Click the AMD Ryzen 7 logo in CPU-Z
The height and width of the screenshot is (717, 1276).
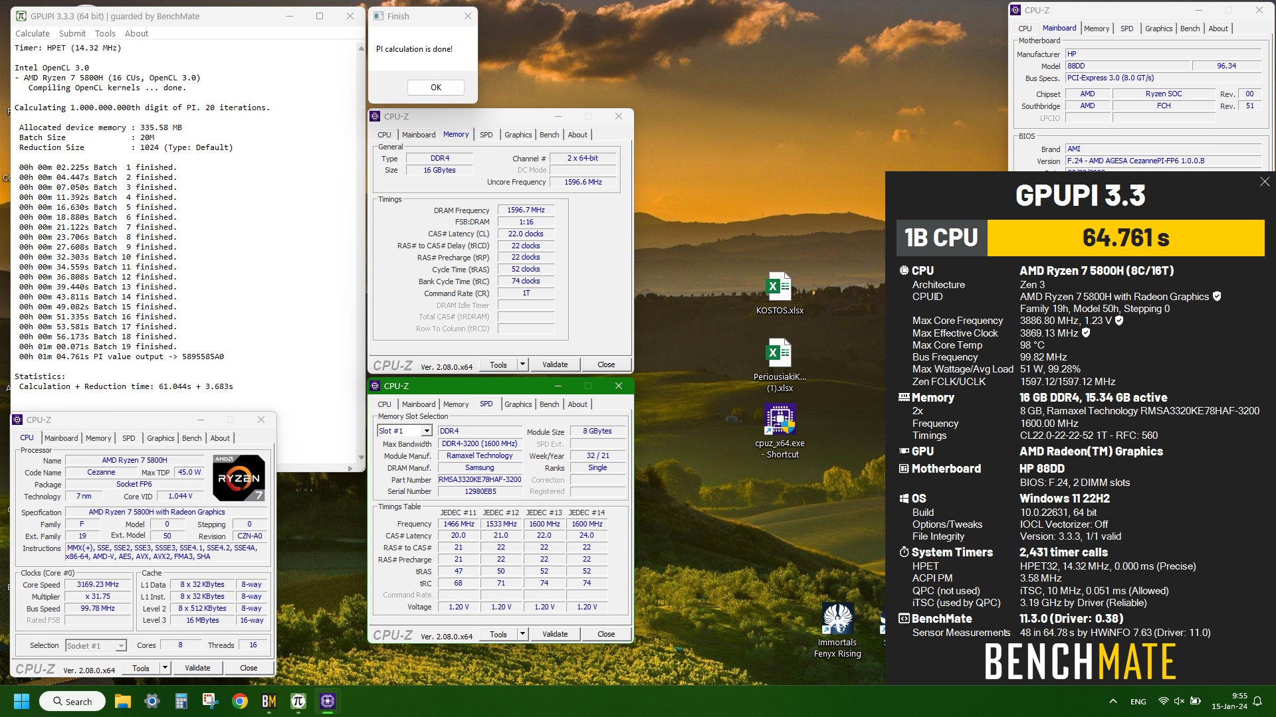239,477
